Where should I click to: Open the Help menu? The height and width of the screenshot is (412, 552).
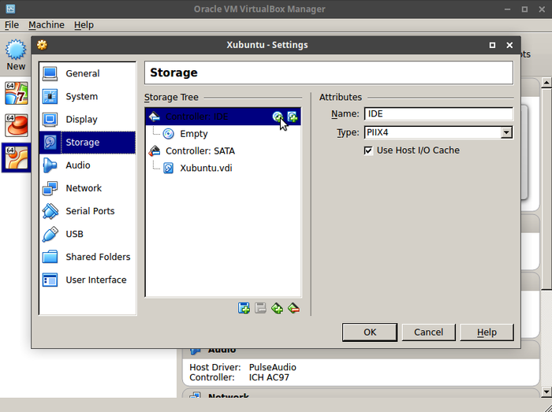[x=84, y=25]
